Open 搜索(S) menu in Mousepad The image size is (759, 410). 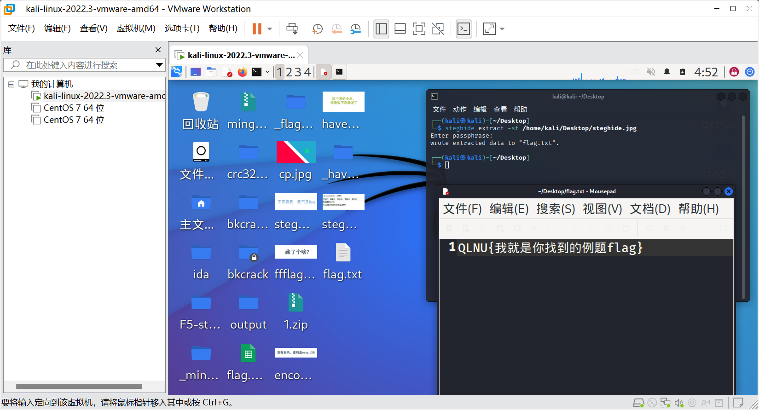click(556, 209)
